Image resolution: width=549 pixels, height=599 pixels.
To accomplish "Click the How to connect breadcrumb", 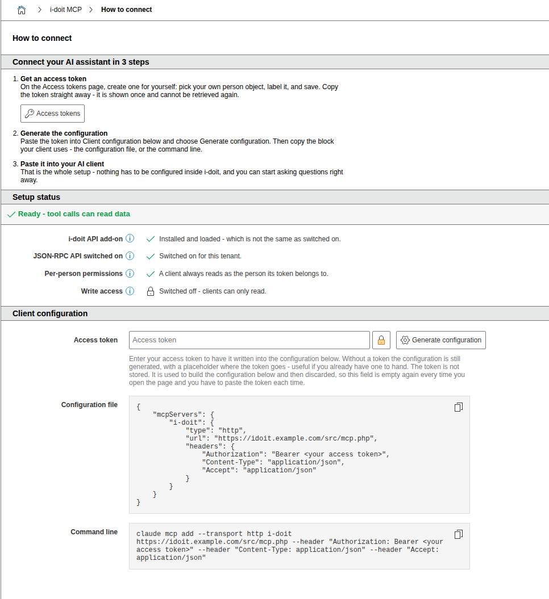I will (126, 10).
